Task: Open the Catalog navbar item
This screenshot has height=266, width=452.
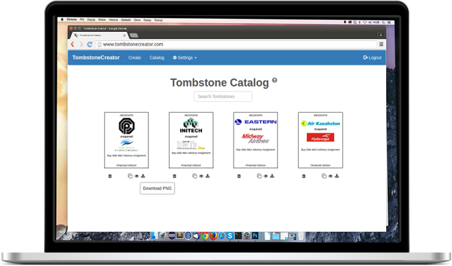Action: pos(157,58)
